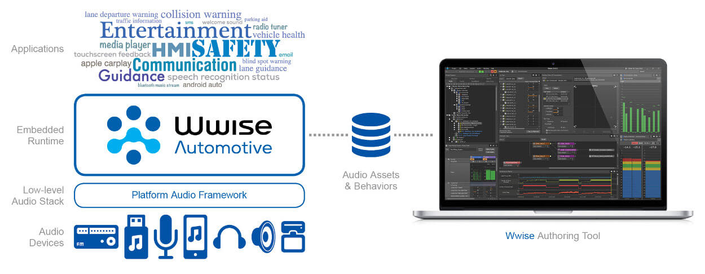
Task: Open the Platform Audio Framework box
Action: (x=190, y=195)
